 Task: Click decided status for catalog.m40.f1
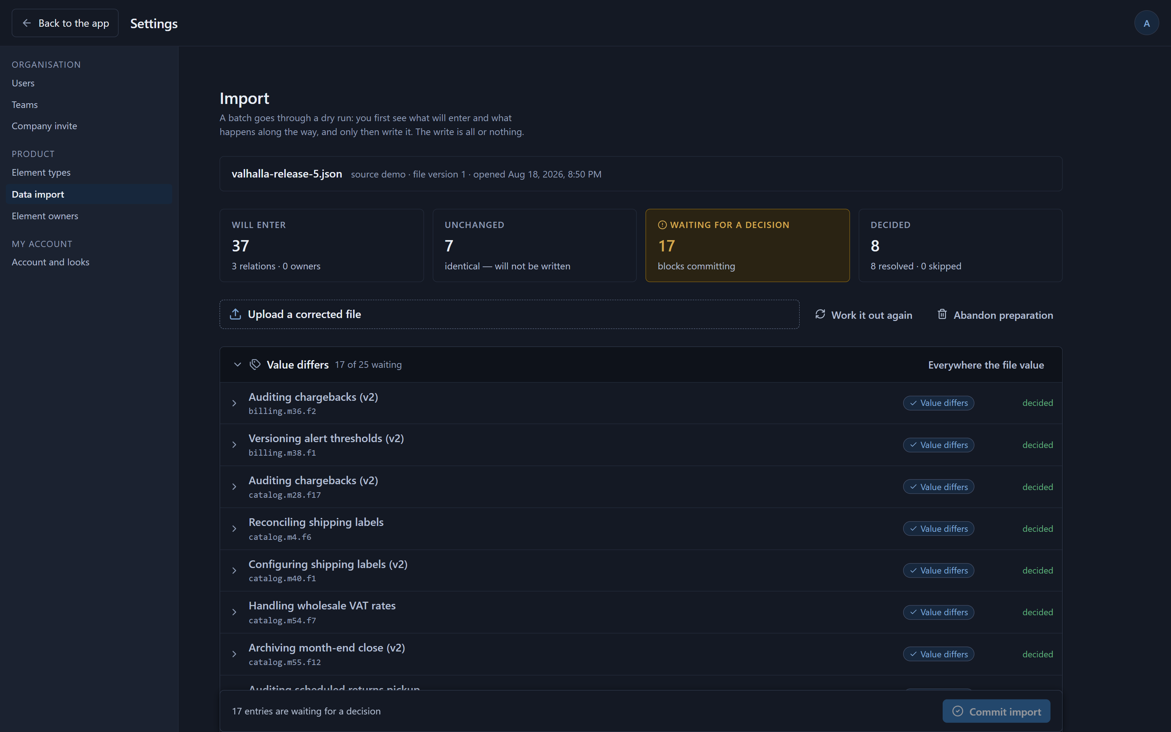point(1037,570)
